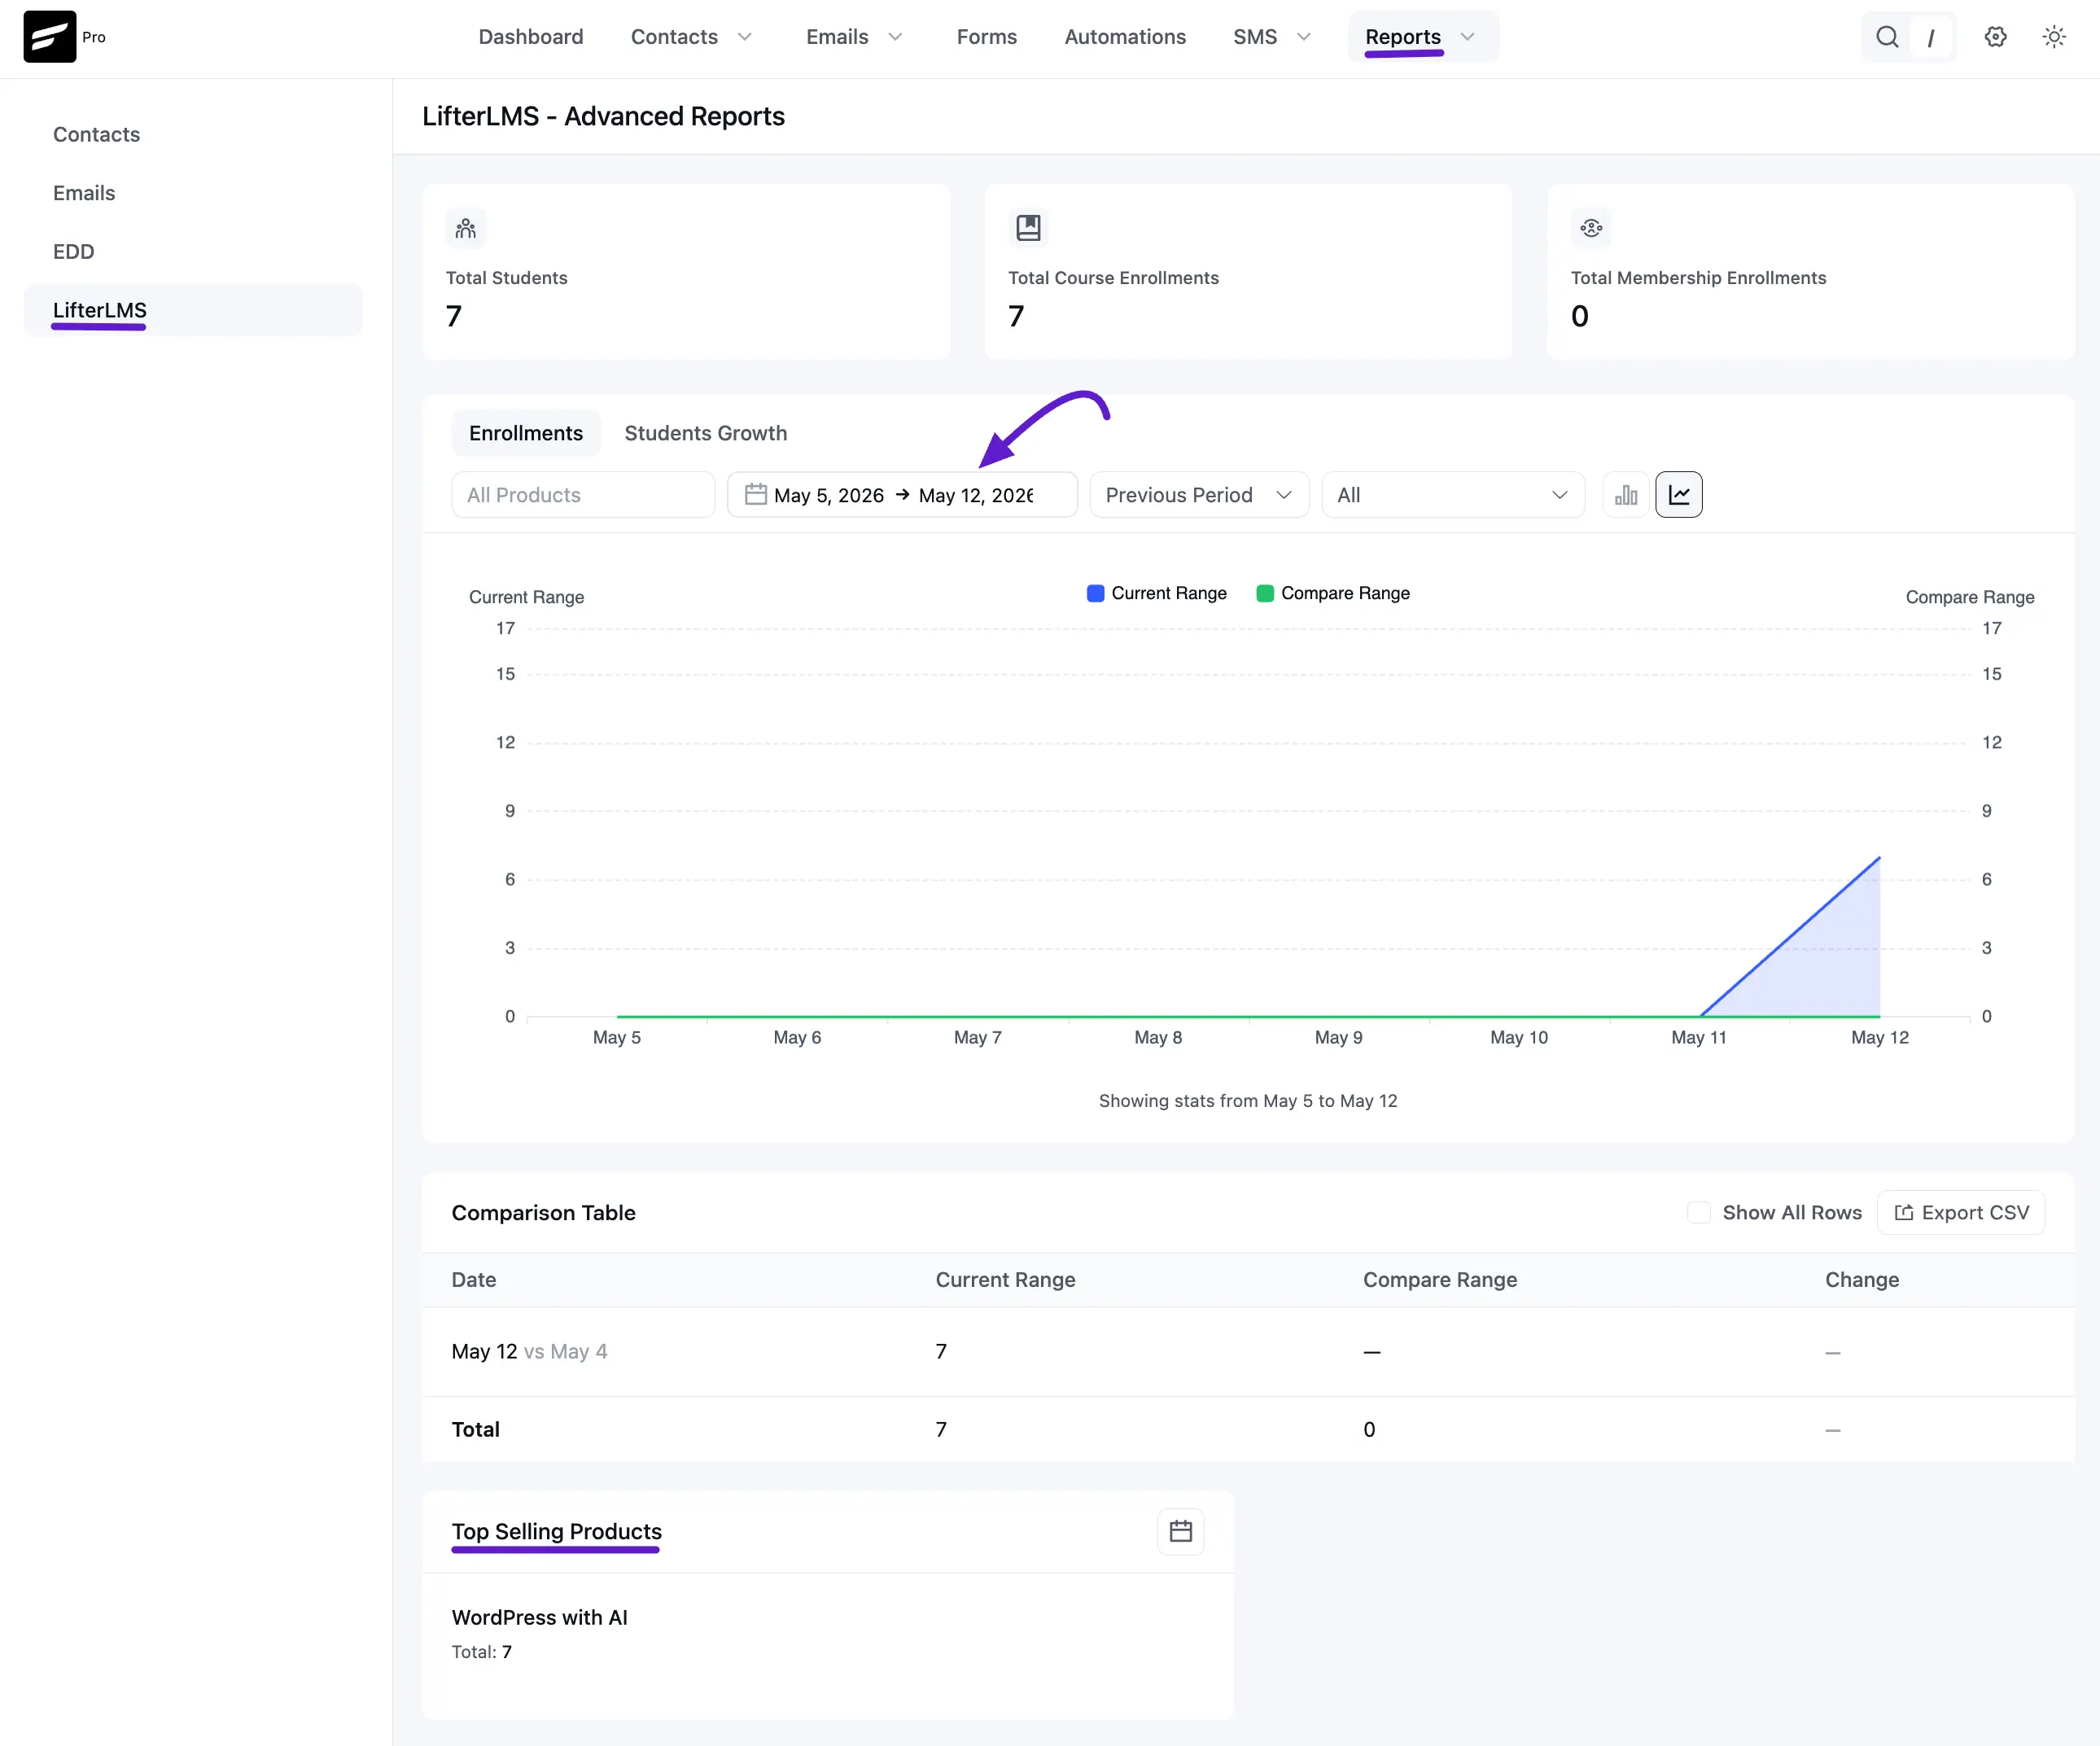Open EDD report in sidebar
The width and height of the screenshot is (2100, 1746).
pyautogui.click(x=74, y=251)
